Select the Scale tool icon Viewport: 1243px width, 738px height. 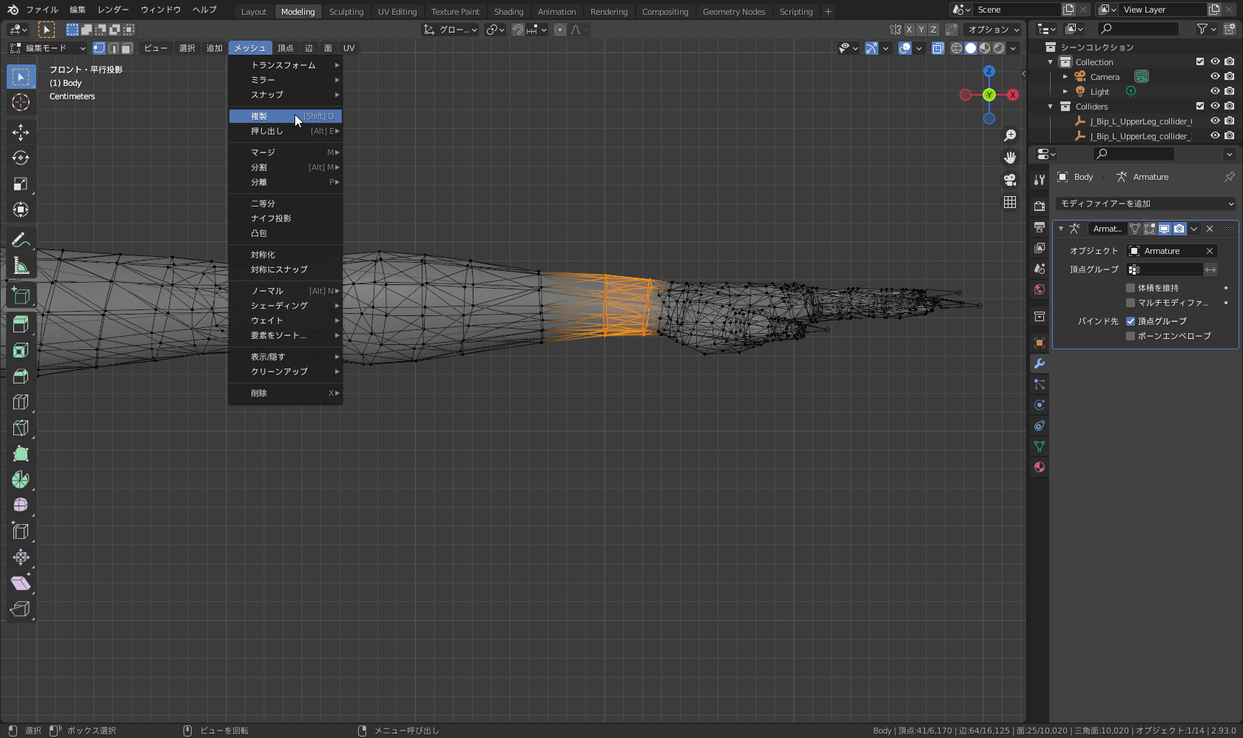click(x=21, y=184)
